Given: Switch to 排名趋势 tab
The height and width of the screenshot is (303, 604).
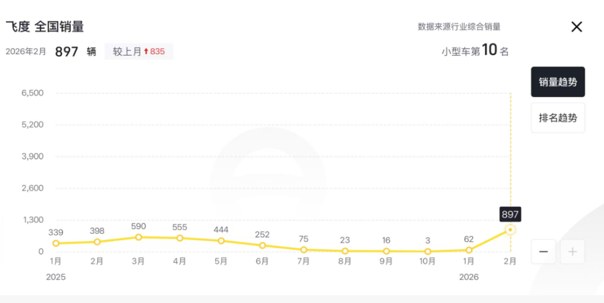Looking at the screenshot, I should click(x=558, y=118).
